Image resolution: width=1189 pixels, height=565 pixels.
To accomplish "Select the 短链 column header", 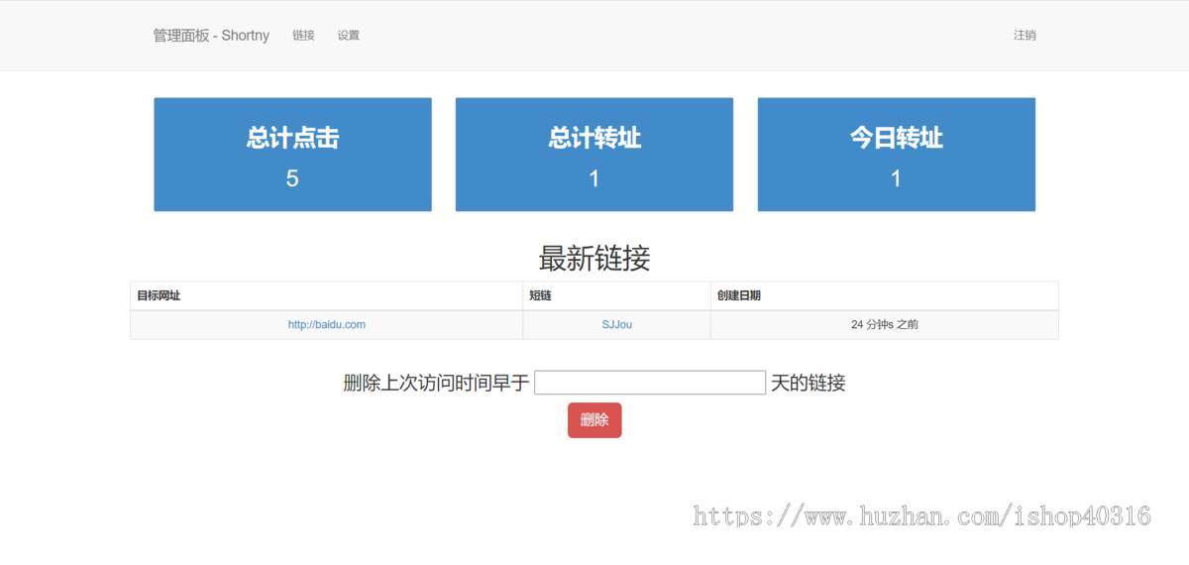I will [616, 295].
